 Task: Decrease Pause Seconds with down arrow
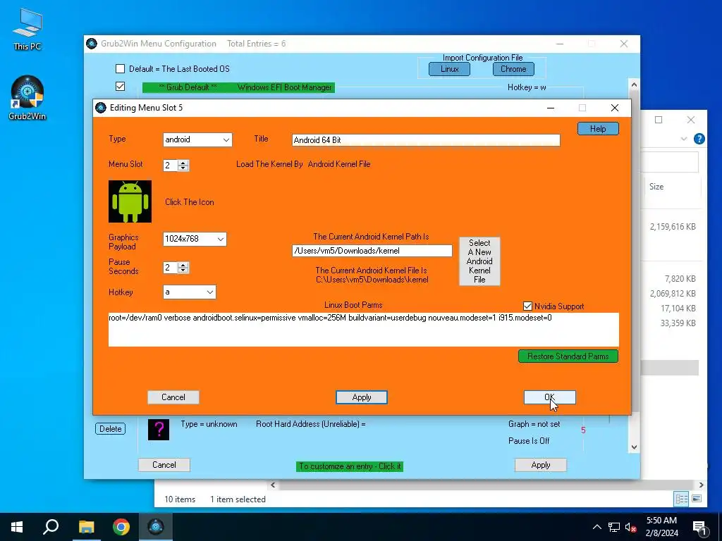tap(183, 270)
